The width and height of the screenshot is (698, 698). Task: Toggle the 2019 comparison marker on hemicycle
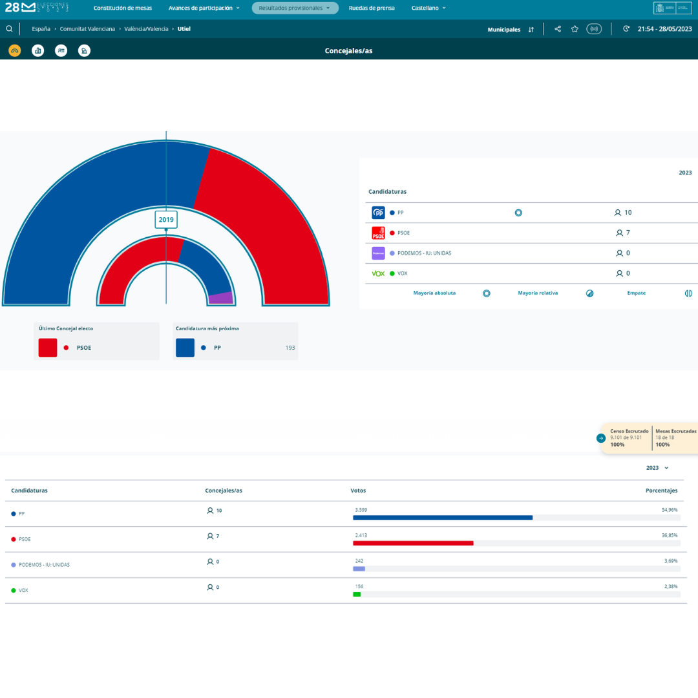point(166,220)
